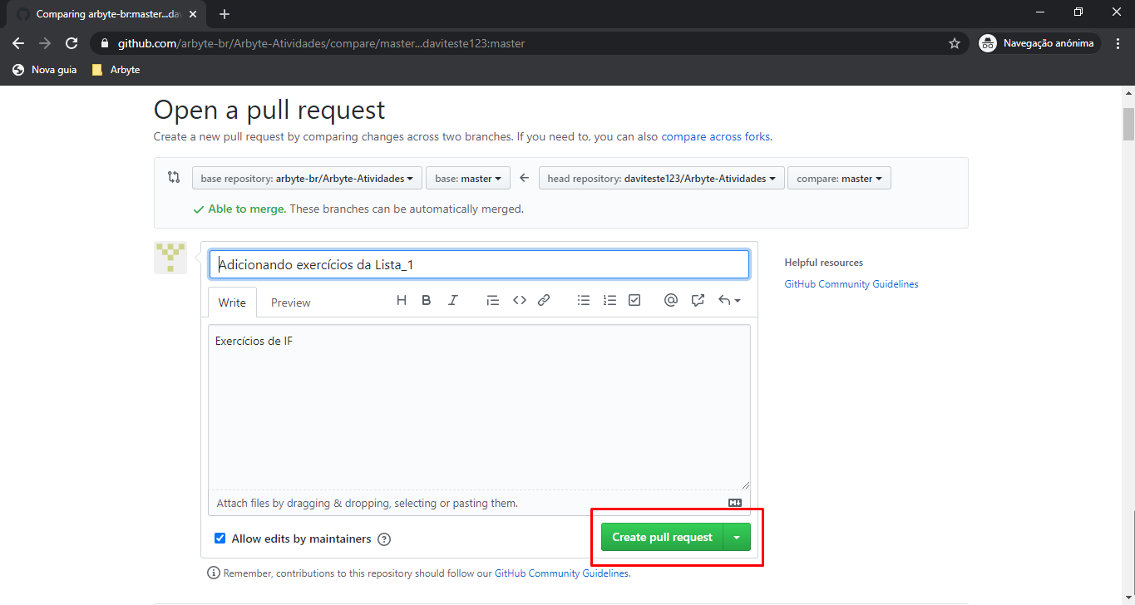The width and height of the screenshot is (1135, 605).
Task: Click the Able to merge status text
Action: (247, 209)
